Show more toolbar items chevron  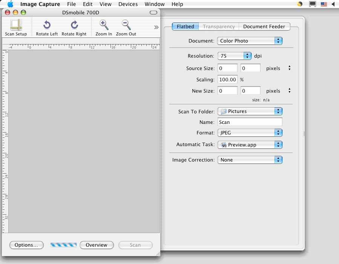pyautogui.click(x=156, y=27)
